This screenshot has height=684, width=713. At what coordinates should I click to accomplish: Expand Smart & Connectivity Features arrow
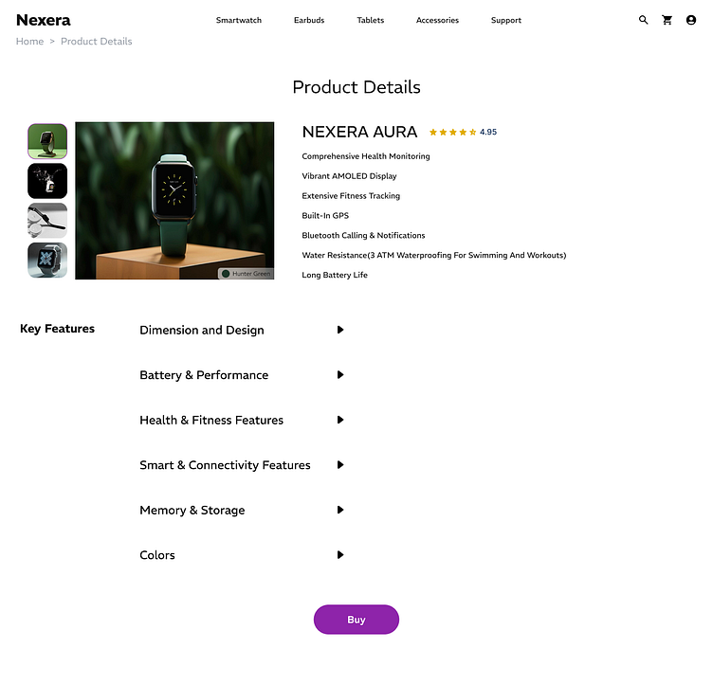[x=340, y=465]
